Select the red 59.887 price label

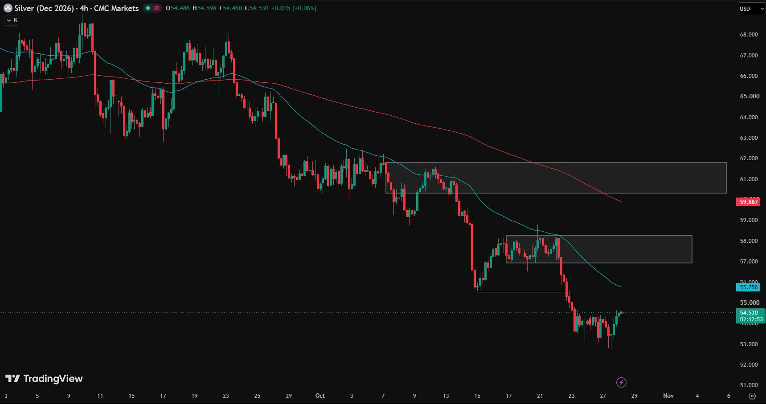[749, 202]
